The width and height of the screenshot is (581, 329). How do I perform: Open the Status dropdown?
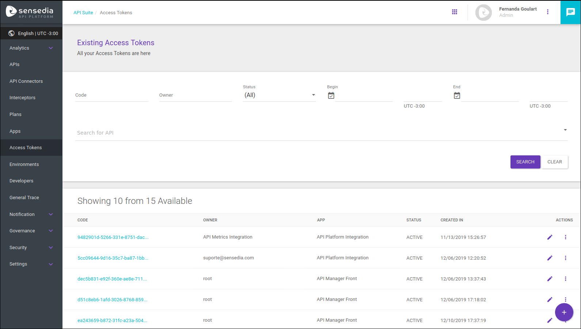279,95
